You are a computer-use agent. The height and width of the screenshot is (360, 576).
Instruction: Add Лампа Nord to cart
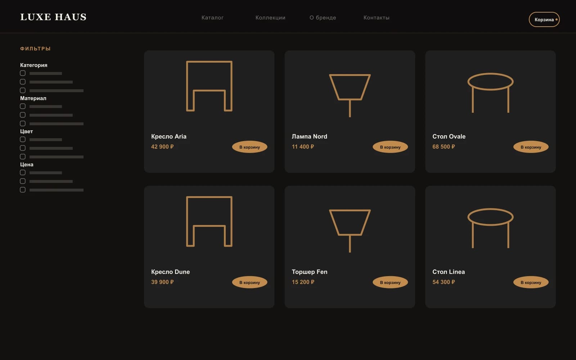pos(390,147)
